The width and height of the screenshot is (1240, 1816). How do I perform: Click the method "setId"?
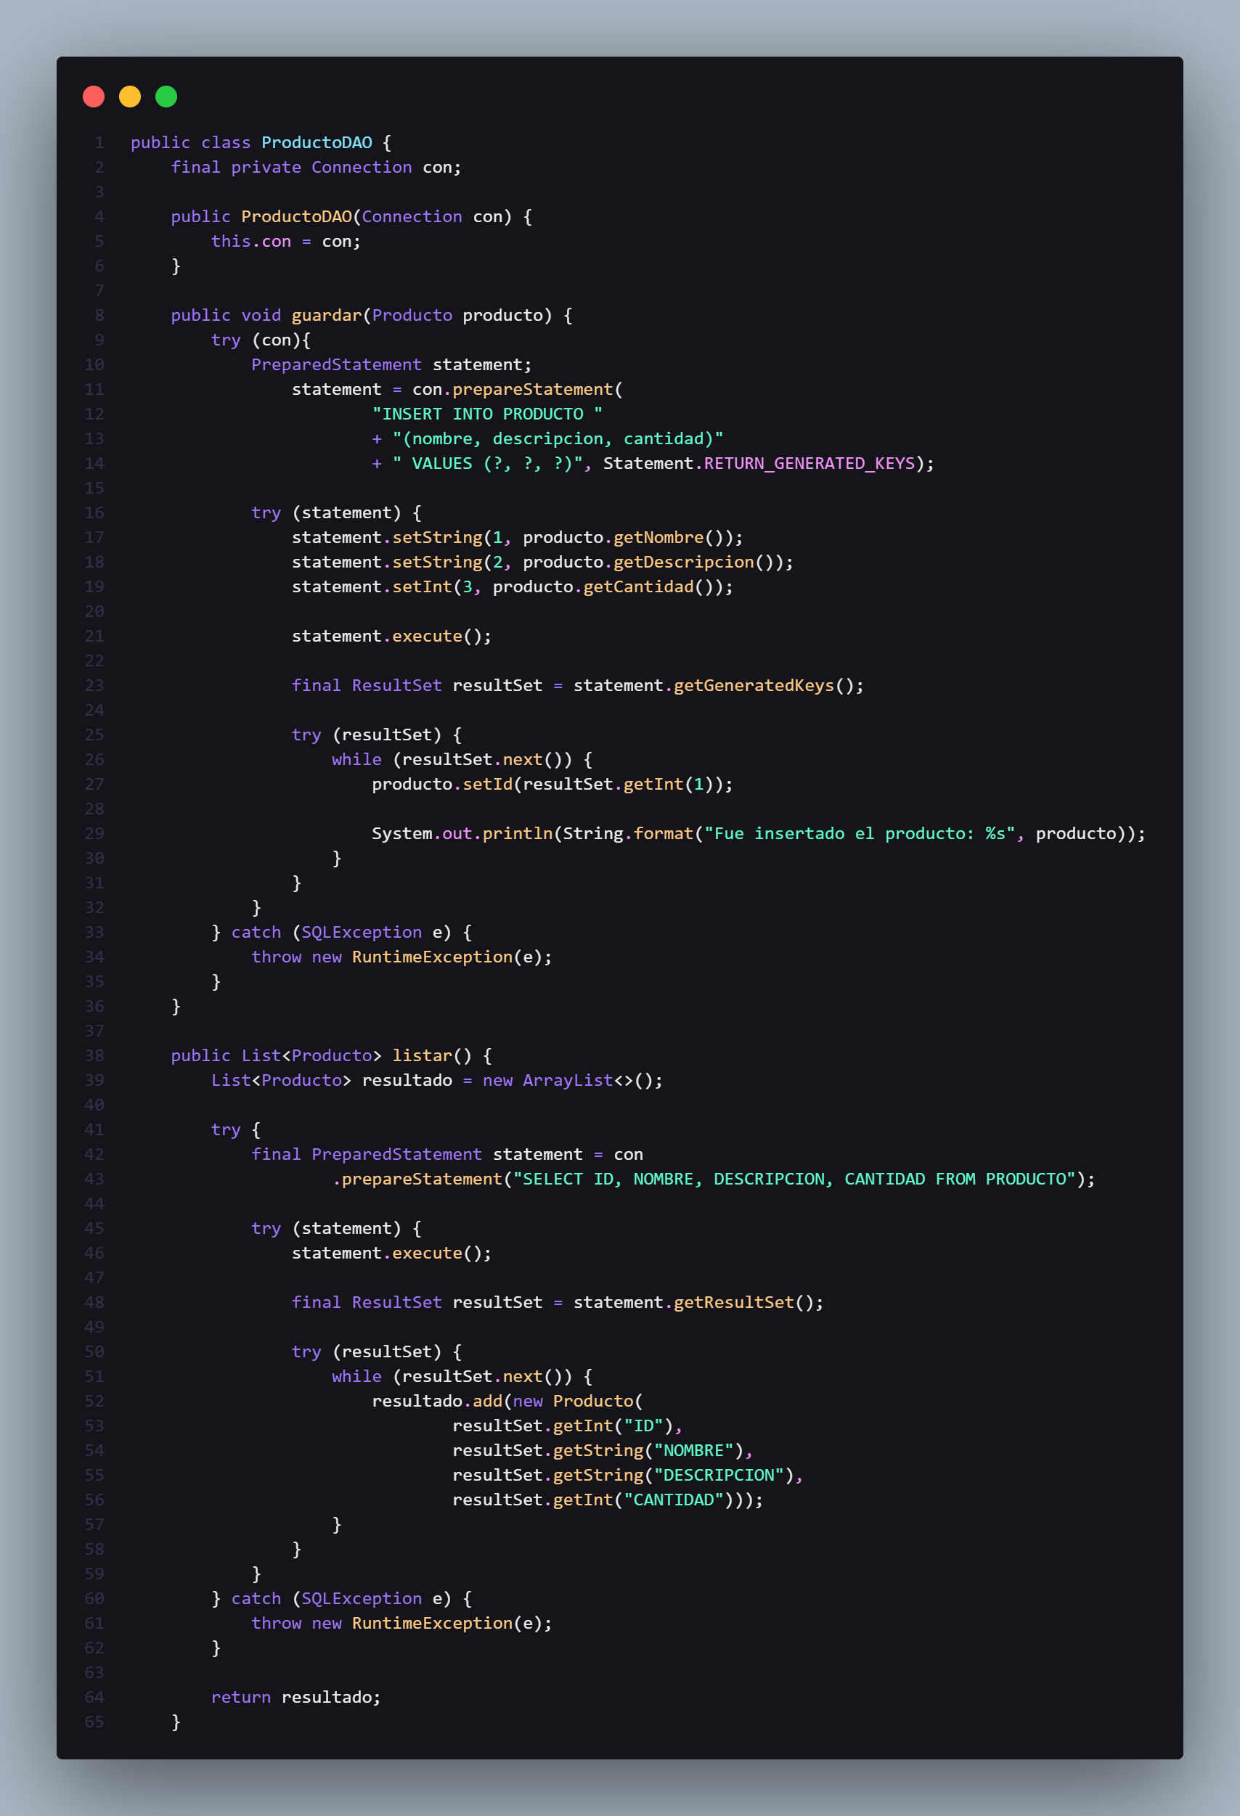point(488,785)
